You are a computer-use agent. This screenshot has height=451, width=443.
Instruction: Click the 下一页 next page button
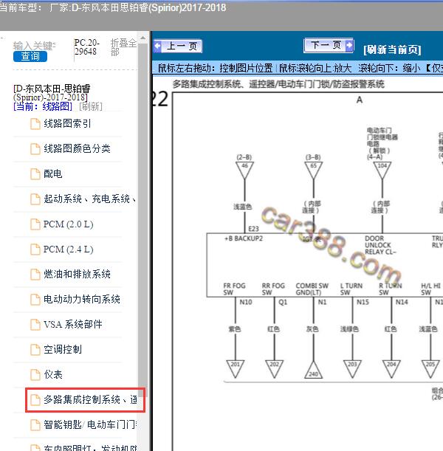pos(329,45)
